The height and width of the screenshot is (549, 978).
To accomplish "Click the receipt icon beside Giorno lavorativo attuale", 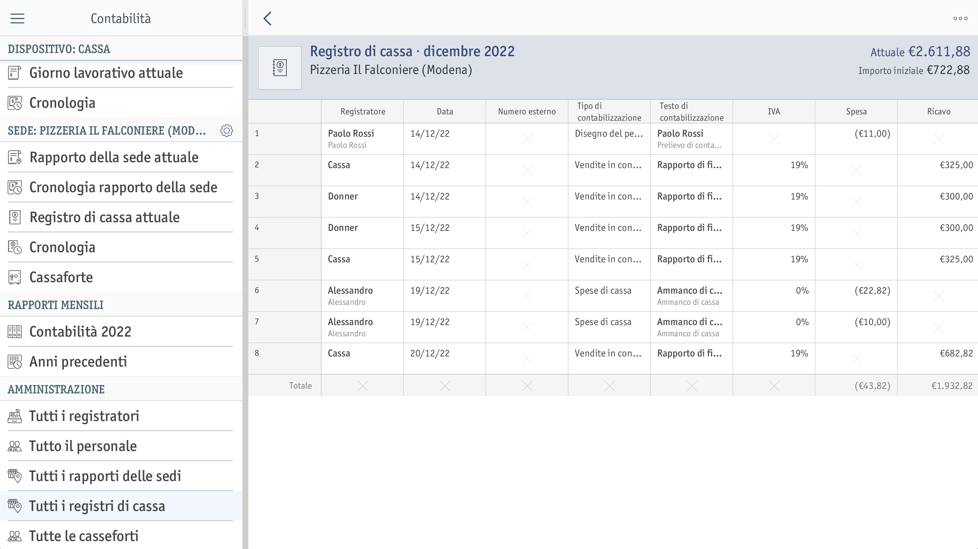I will tap(15, 73).
